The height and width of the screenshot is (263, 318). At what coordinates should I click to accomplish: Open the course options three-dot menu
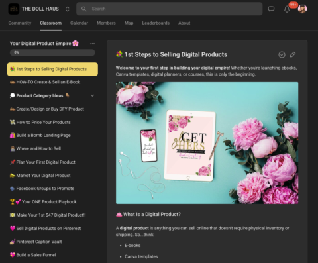click(92, 44)
